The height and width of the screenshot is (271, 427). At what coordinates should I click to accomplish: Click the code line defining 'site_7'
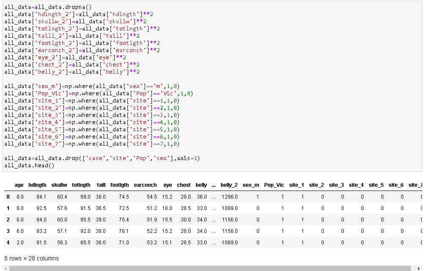click(92, 144)
